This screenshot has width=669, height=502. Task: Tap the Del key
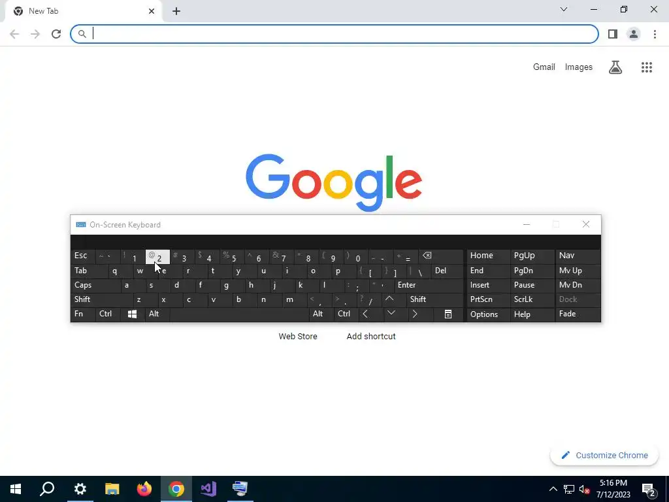tap(447, 271)
